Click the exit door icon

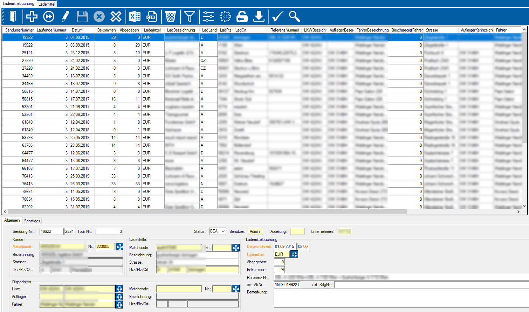pos(13,16)
